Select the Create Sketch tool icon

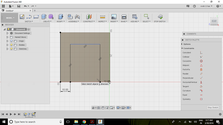pyautogui.click(x=22, y=17)
